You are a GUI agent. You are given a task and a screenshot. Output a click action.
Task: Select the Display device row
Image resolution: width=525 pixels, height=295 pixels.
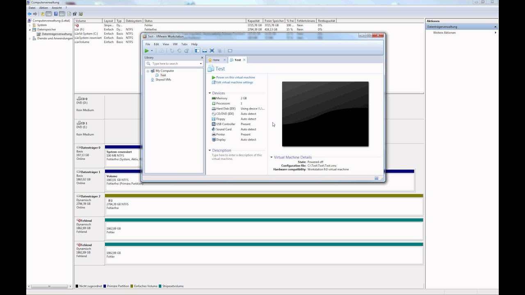tap(238, 140)
